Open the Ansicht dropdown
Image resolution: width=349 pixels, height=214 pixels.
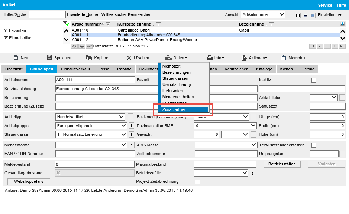263,15
